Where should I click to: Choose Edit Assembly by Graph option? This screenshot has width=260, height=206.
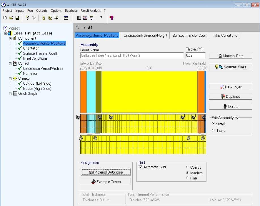click(x=213, y=123)
